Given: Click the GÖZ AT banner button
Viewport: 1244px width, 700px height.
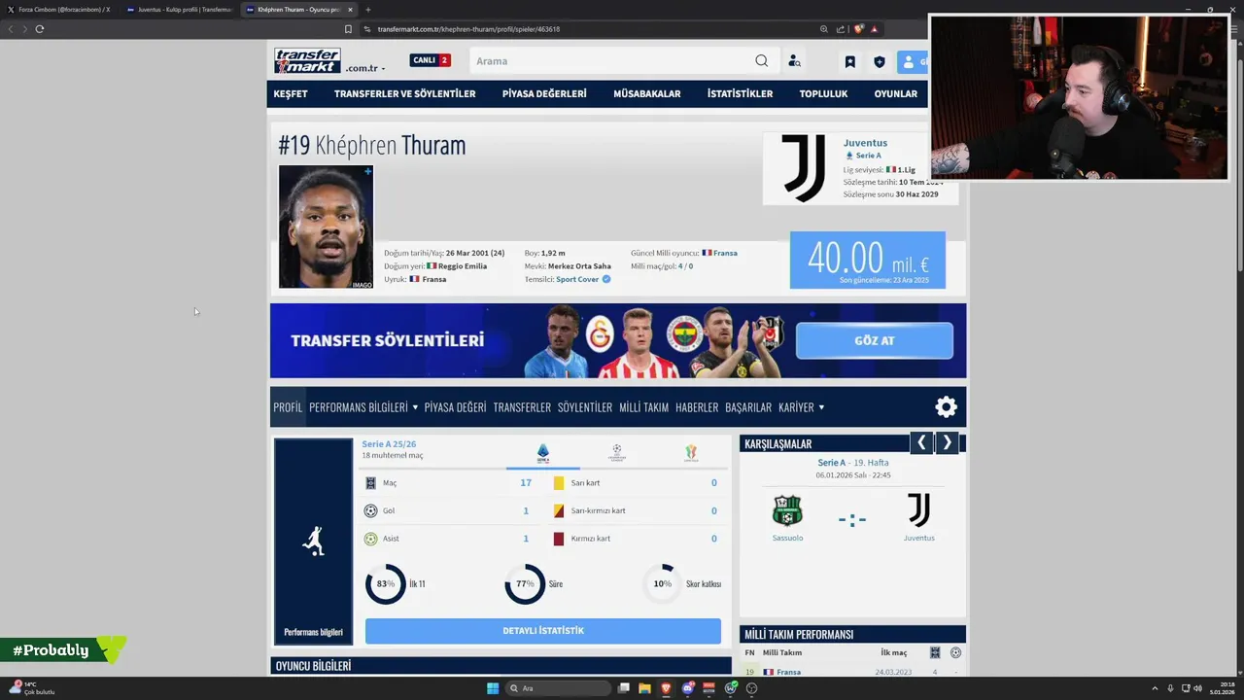Looking at the screenshot, I should click(x=874, y=341).
